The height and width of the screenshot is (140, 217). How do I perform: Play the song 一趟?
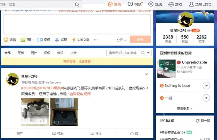[x=206, y=98]
